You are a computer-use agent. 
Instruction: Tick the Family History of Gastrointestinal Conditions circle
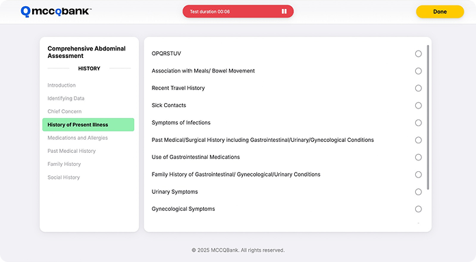click(419, 175)
